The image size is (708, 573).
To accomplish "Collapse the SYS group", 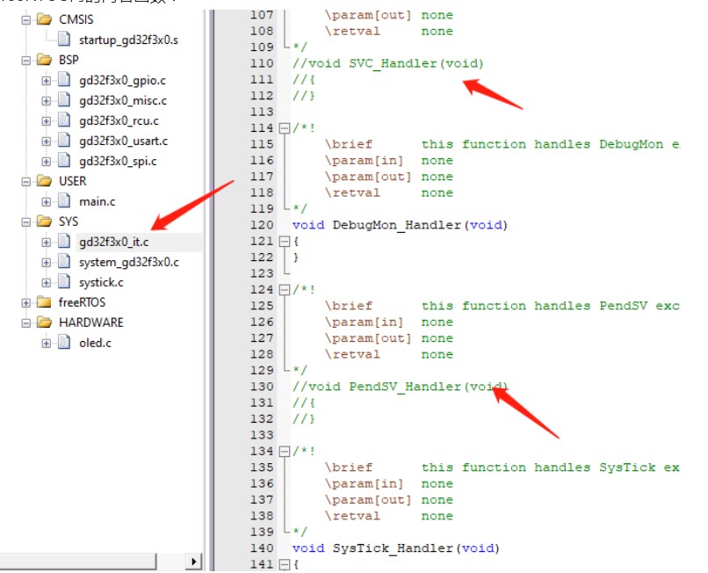I will coord(26,221).
